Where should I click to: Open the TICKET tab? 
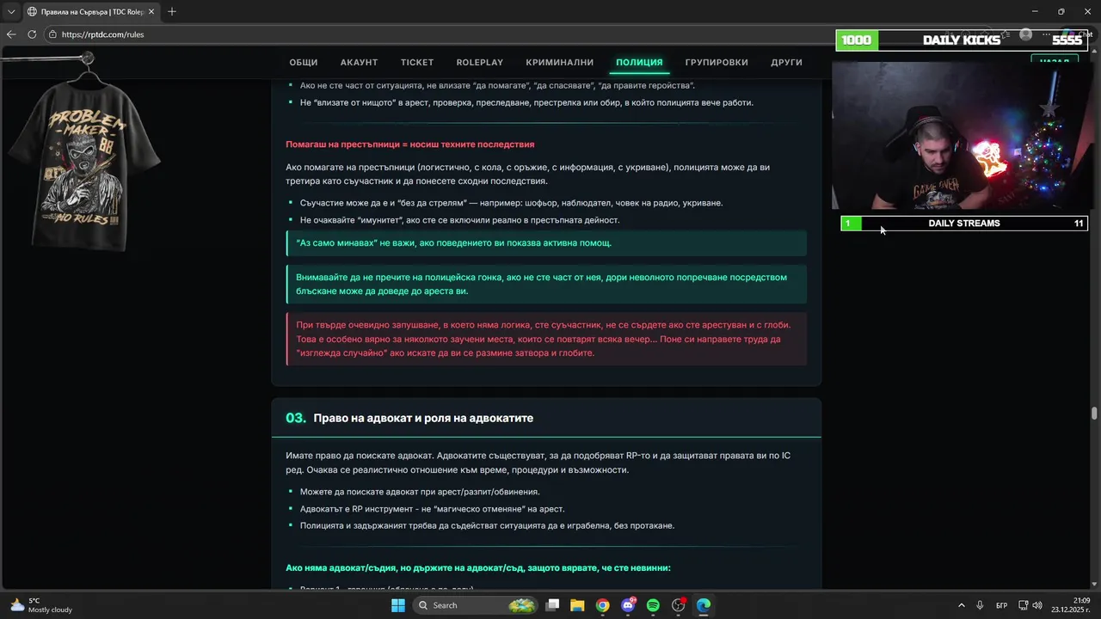coord(417,62)
